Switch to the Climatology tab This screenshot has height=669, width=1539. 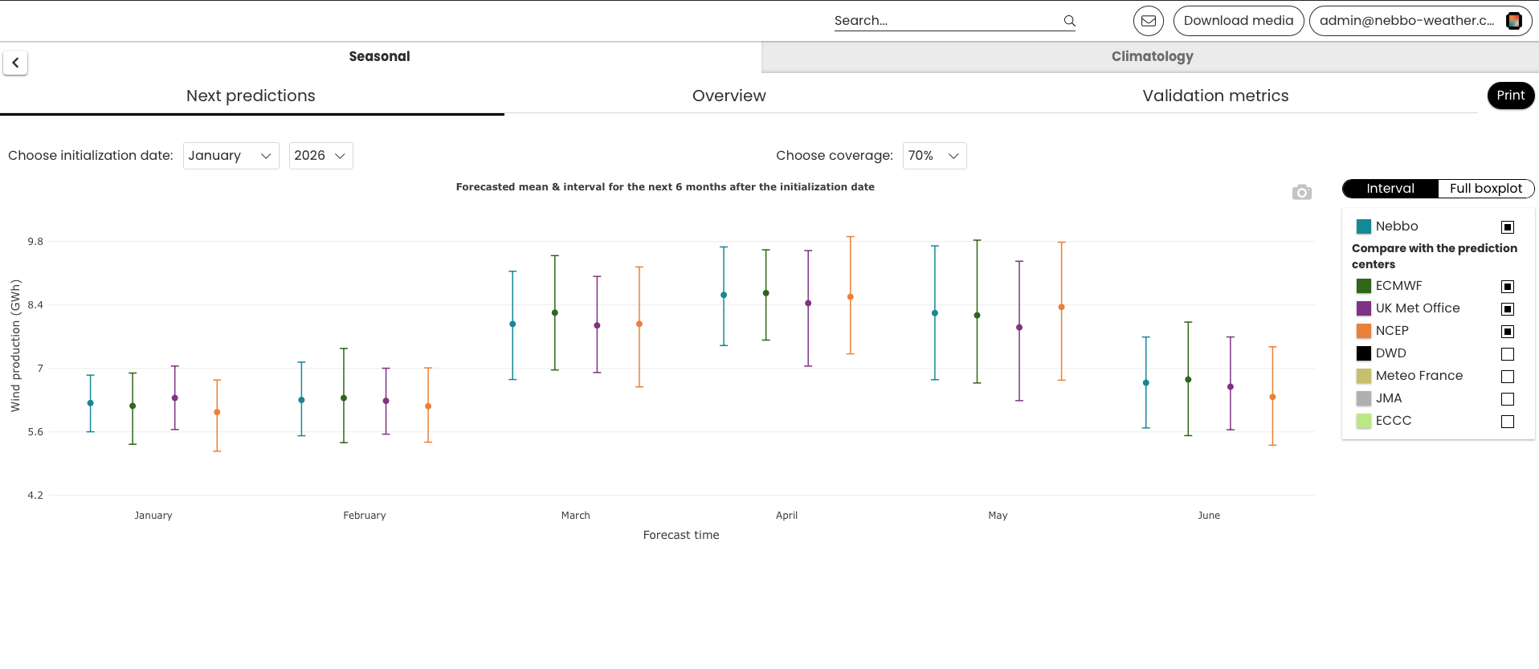[1151, 57]
